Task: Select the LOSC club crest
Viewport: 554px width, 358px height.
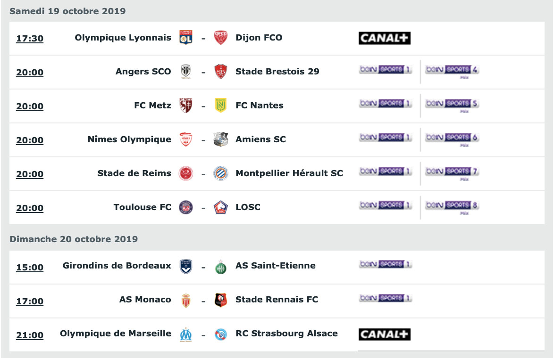Action: tap(220, 207)
